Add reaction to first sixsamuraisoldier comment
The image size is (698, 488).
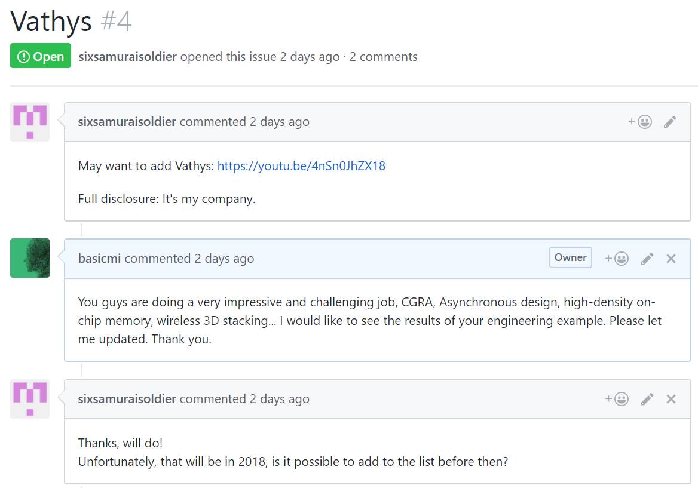[x=640, y=122]
